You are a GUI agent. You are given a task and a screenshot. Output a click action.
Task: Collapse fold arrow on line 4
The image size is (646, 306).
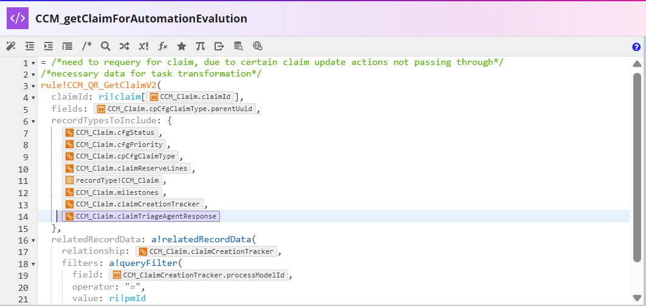pos(33,98)
